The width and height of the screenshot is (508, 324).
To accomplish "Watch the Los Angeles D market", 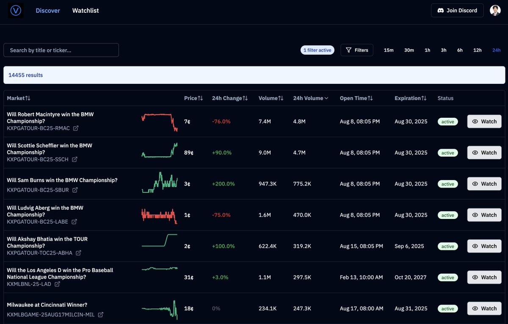I will [x=484, y=277].
